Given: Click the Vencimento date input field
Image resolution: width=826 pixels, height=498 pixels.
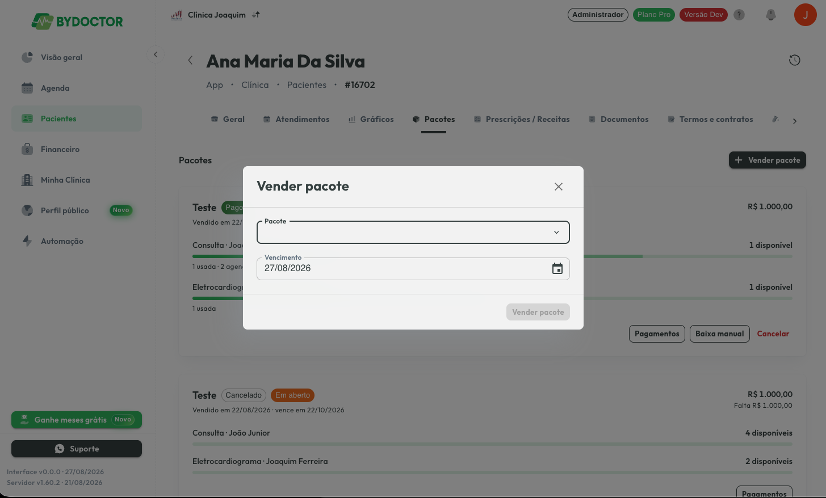Looking at the screenshot, I should 413,269.
